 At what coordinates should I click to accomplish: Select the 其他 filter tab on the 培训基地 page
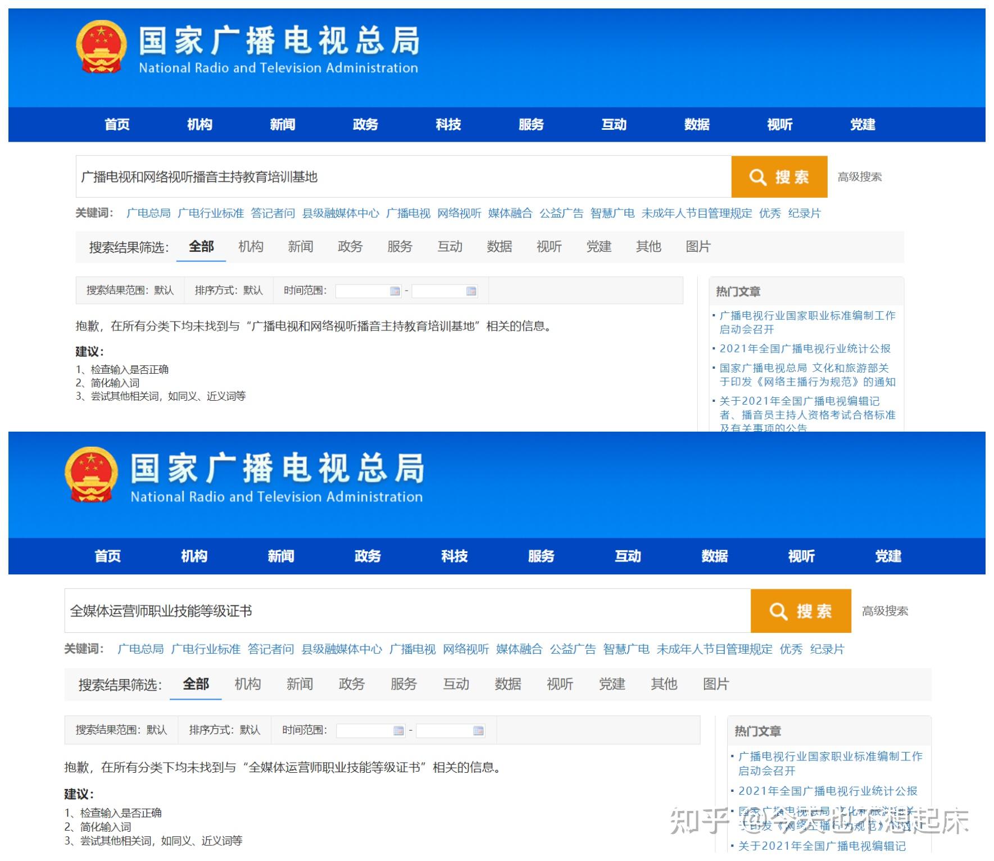point(648,247)
